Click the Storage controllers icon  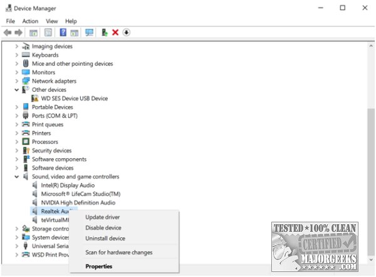click(x=26, y=229)
